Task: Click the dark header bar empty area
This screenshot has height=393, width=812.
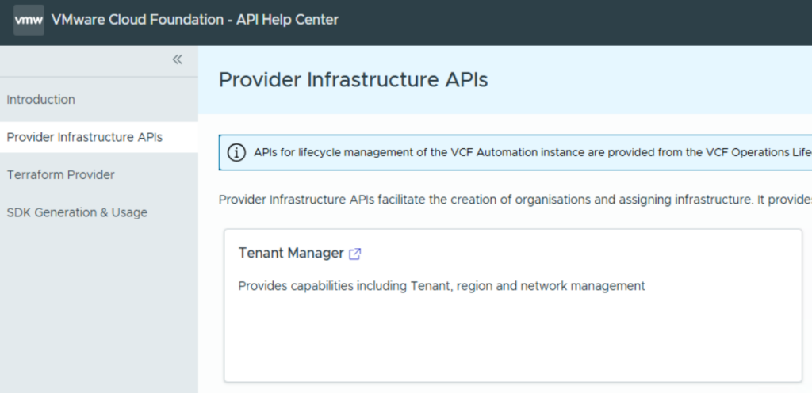Action: pos(571,20)
